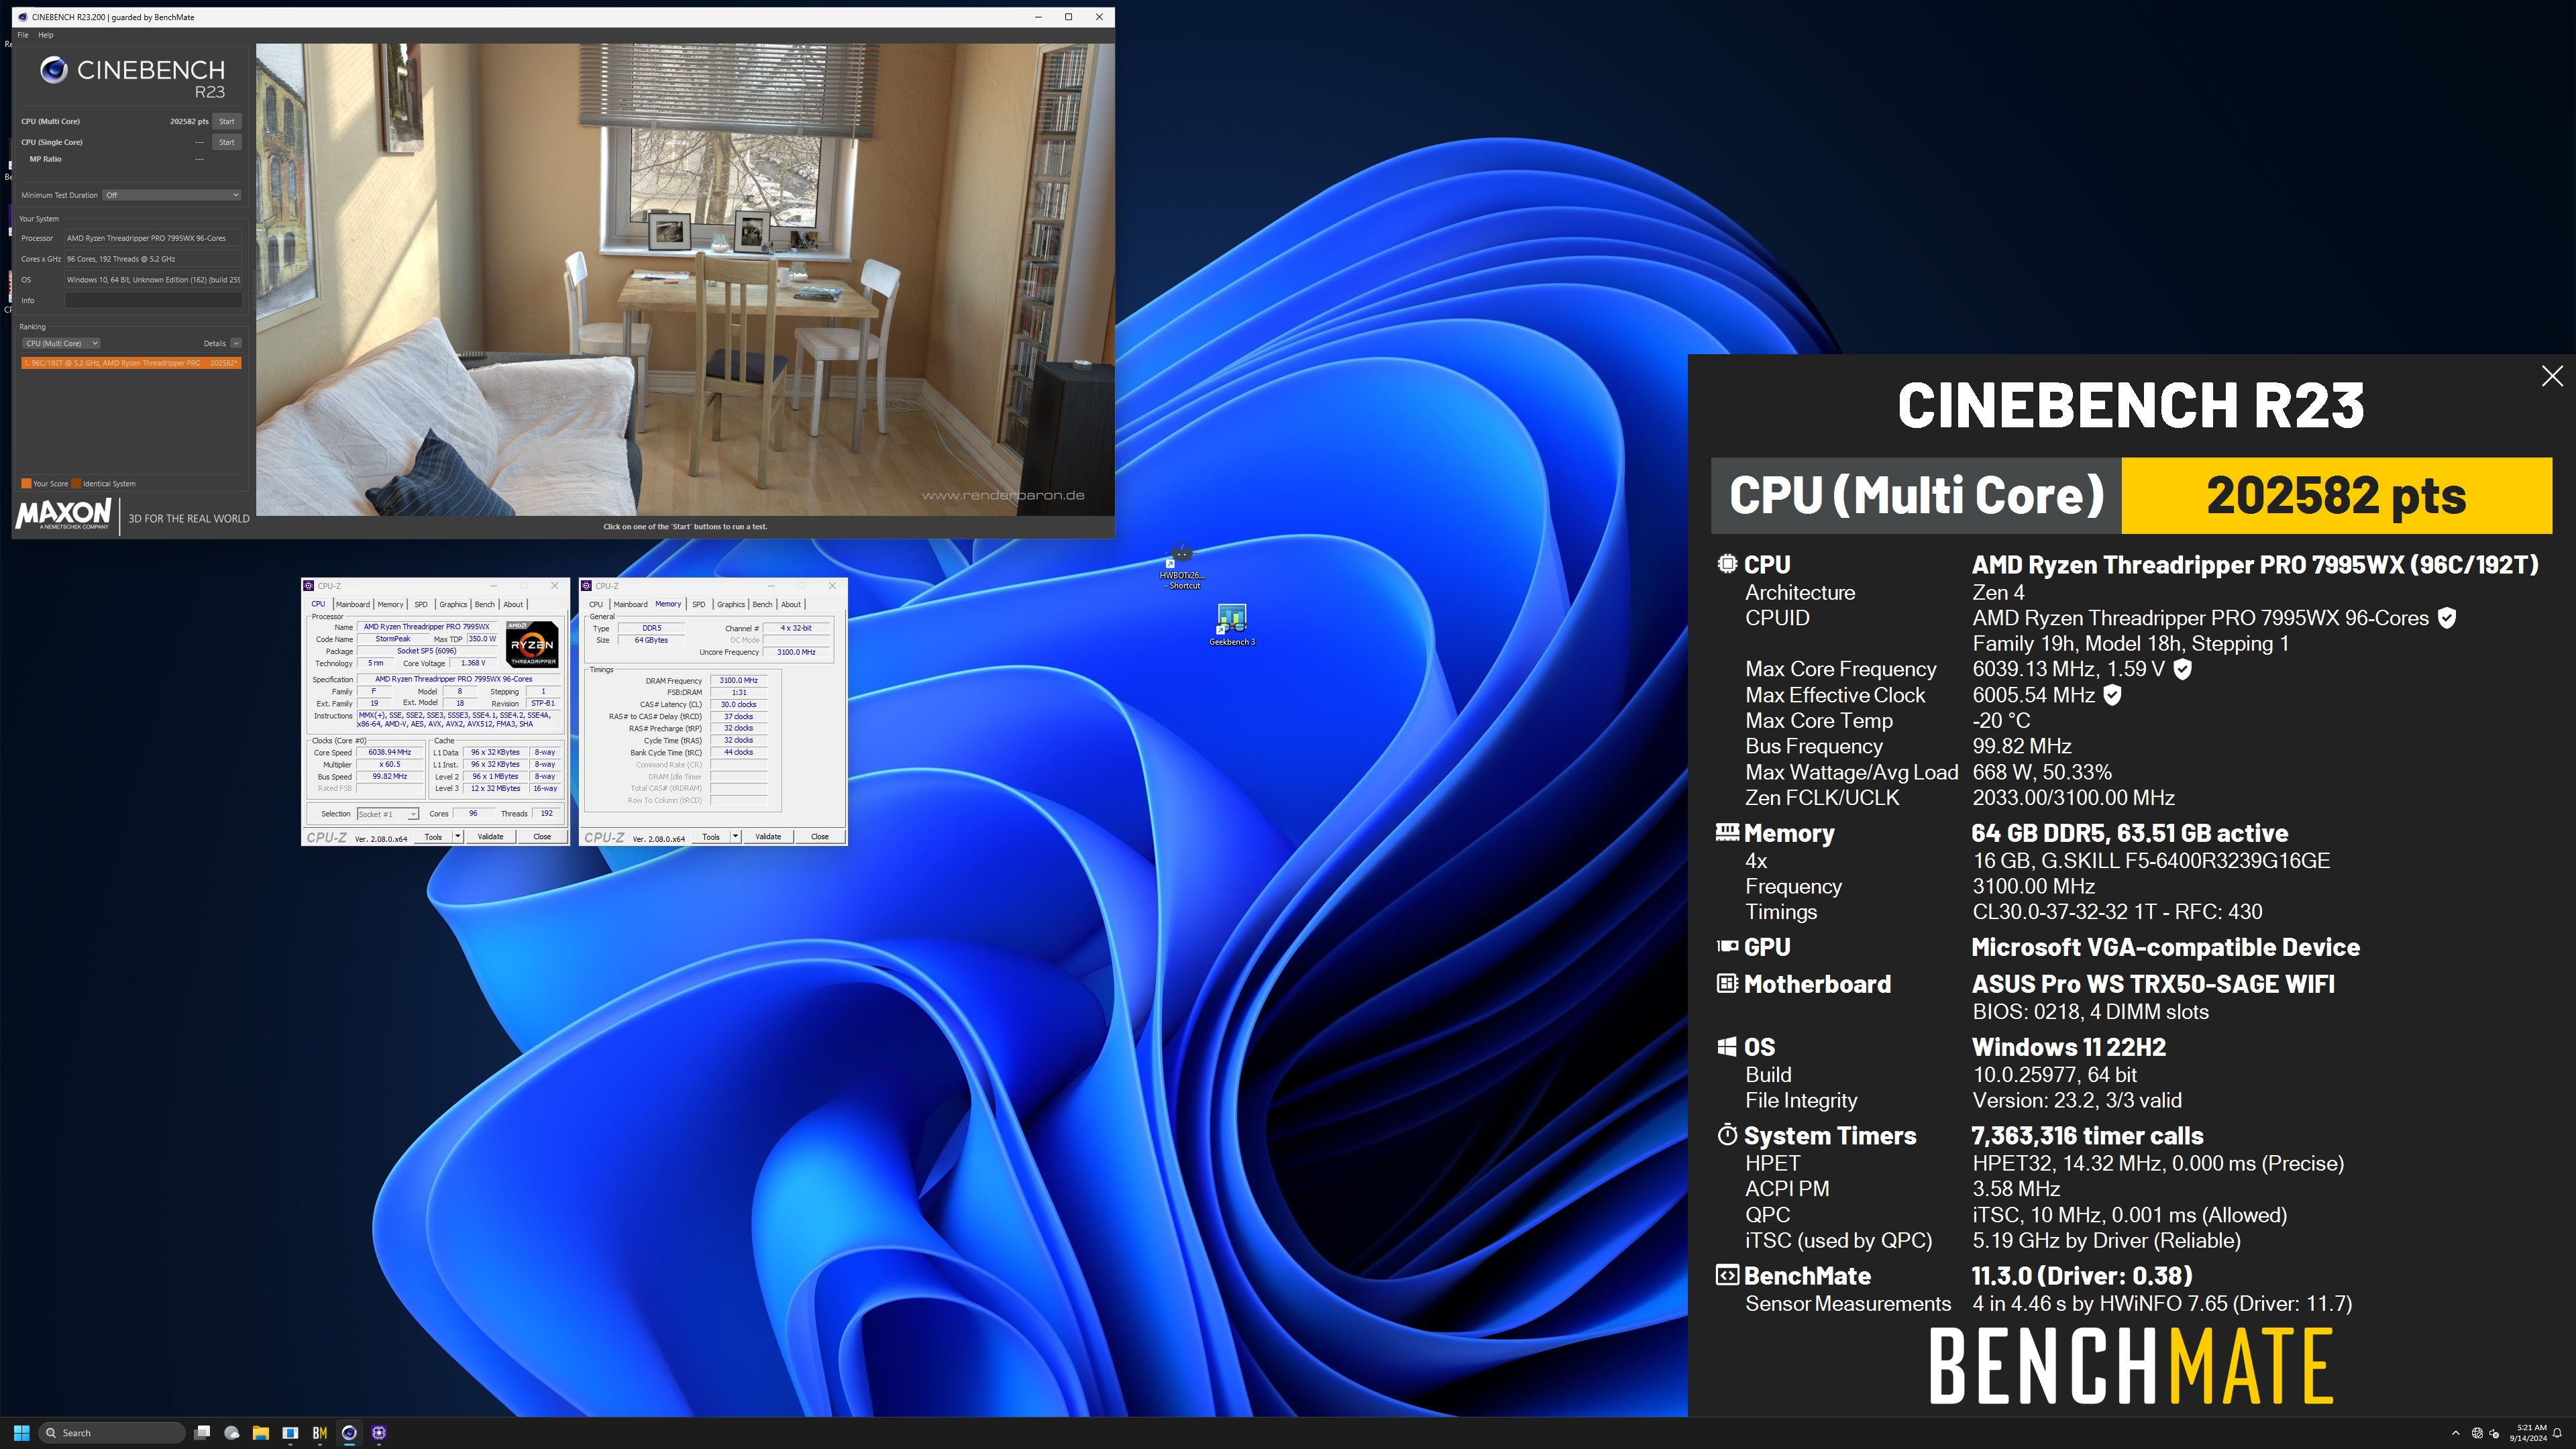
Task: Click the Memory section icon in BenchMate
Action: tap(1726, 832)
